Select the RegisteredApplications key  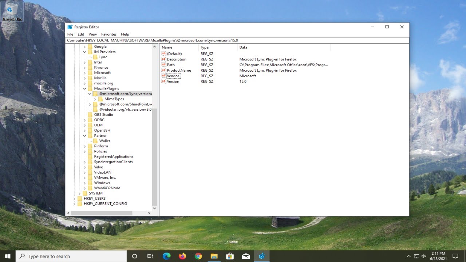114,156
